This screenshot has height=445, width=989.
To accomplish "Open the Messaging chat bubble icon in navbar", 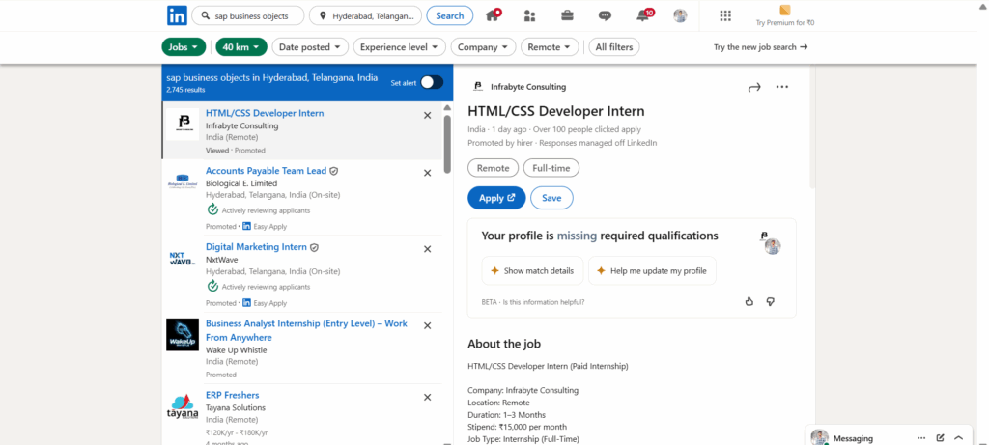I will point(605,16).
